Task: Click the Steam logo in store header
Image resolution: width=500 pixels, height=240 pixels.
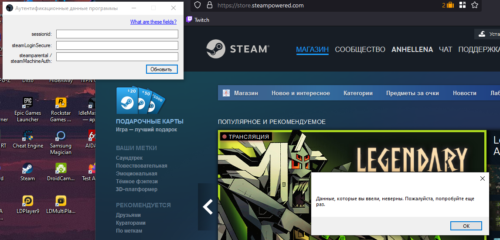Action: (x=237, y=49)
